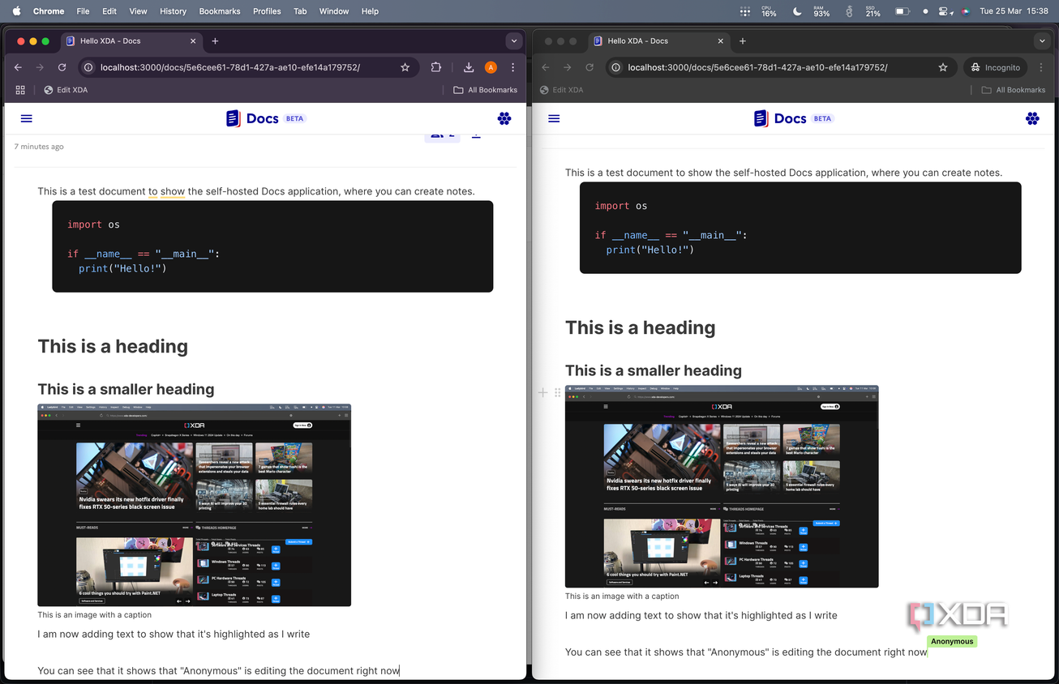Open the apps waffle icon in Incognito window
This screenshot has width=1059, height=684.
(1032, 118)
